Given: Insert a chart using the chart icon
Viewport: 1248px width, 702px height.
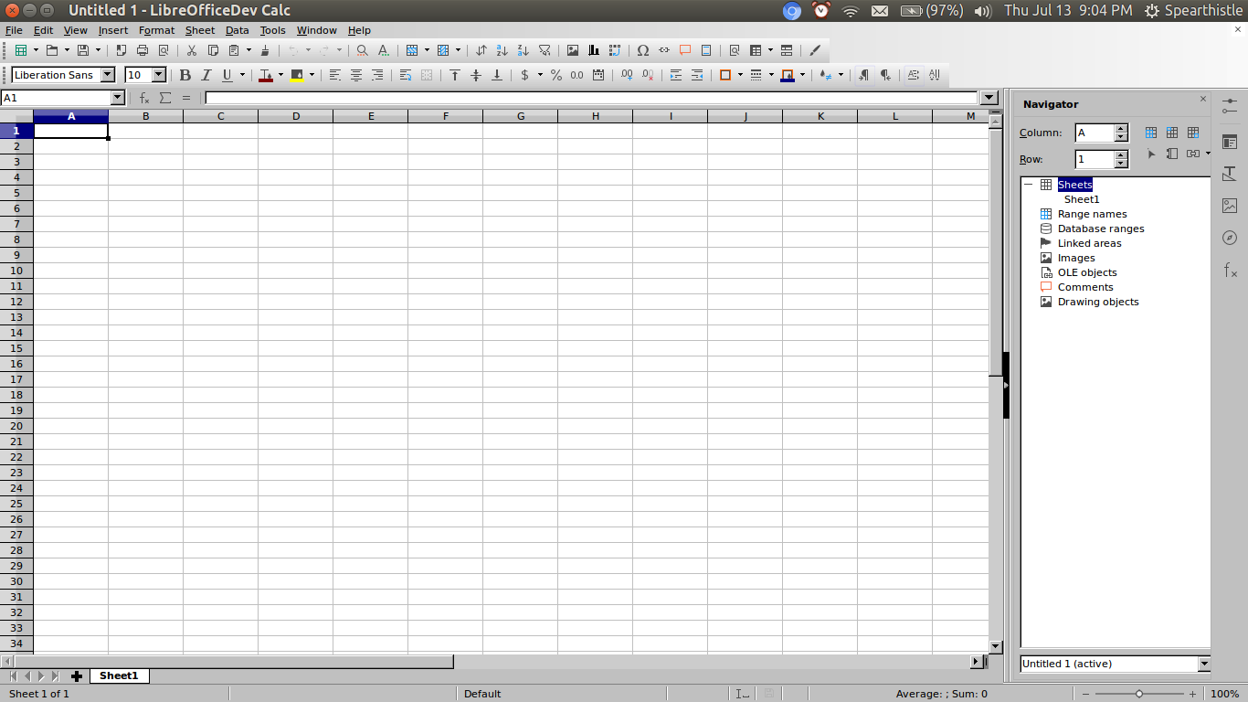Looking at the screenshot, I should [x=594, y=50].
